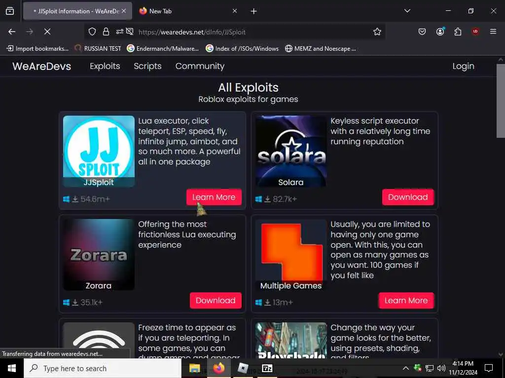Image resolution: width=505 pixels, height=378 pixels.
Task: Click the blocked autoplay icon in address bar
Action: (130, 31)
